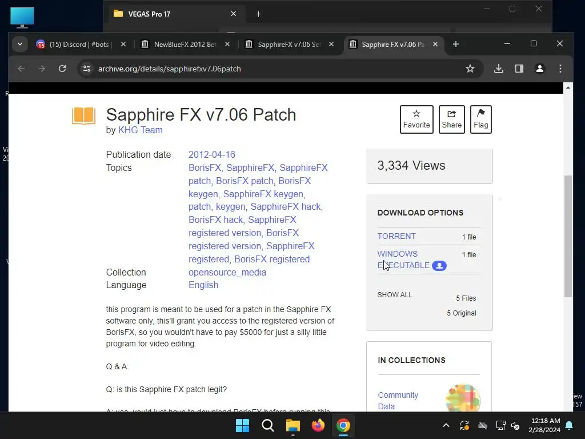Switch to the NewBlueFX 2012 Beta tab
Image resolution: width=585 pixels, height=439 pixels.
click(x=185, y=45)
